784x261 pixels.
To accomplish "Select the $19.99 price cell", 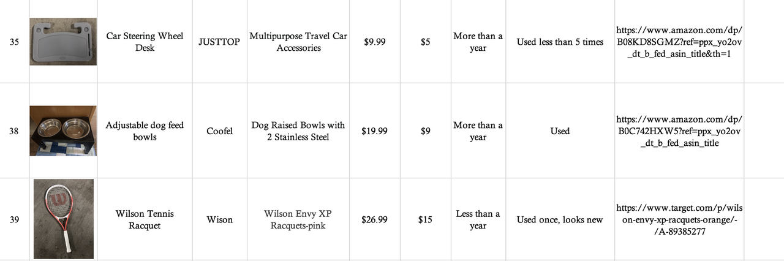I will pos(374,131).
